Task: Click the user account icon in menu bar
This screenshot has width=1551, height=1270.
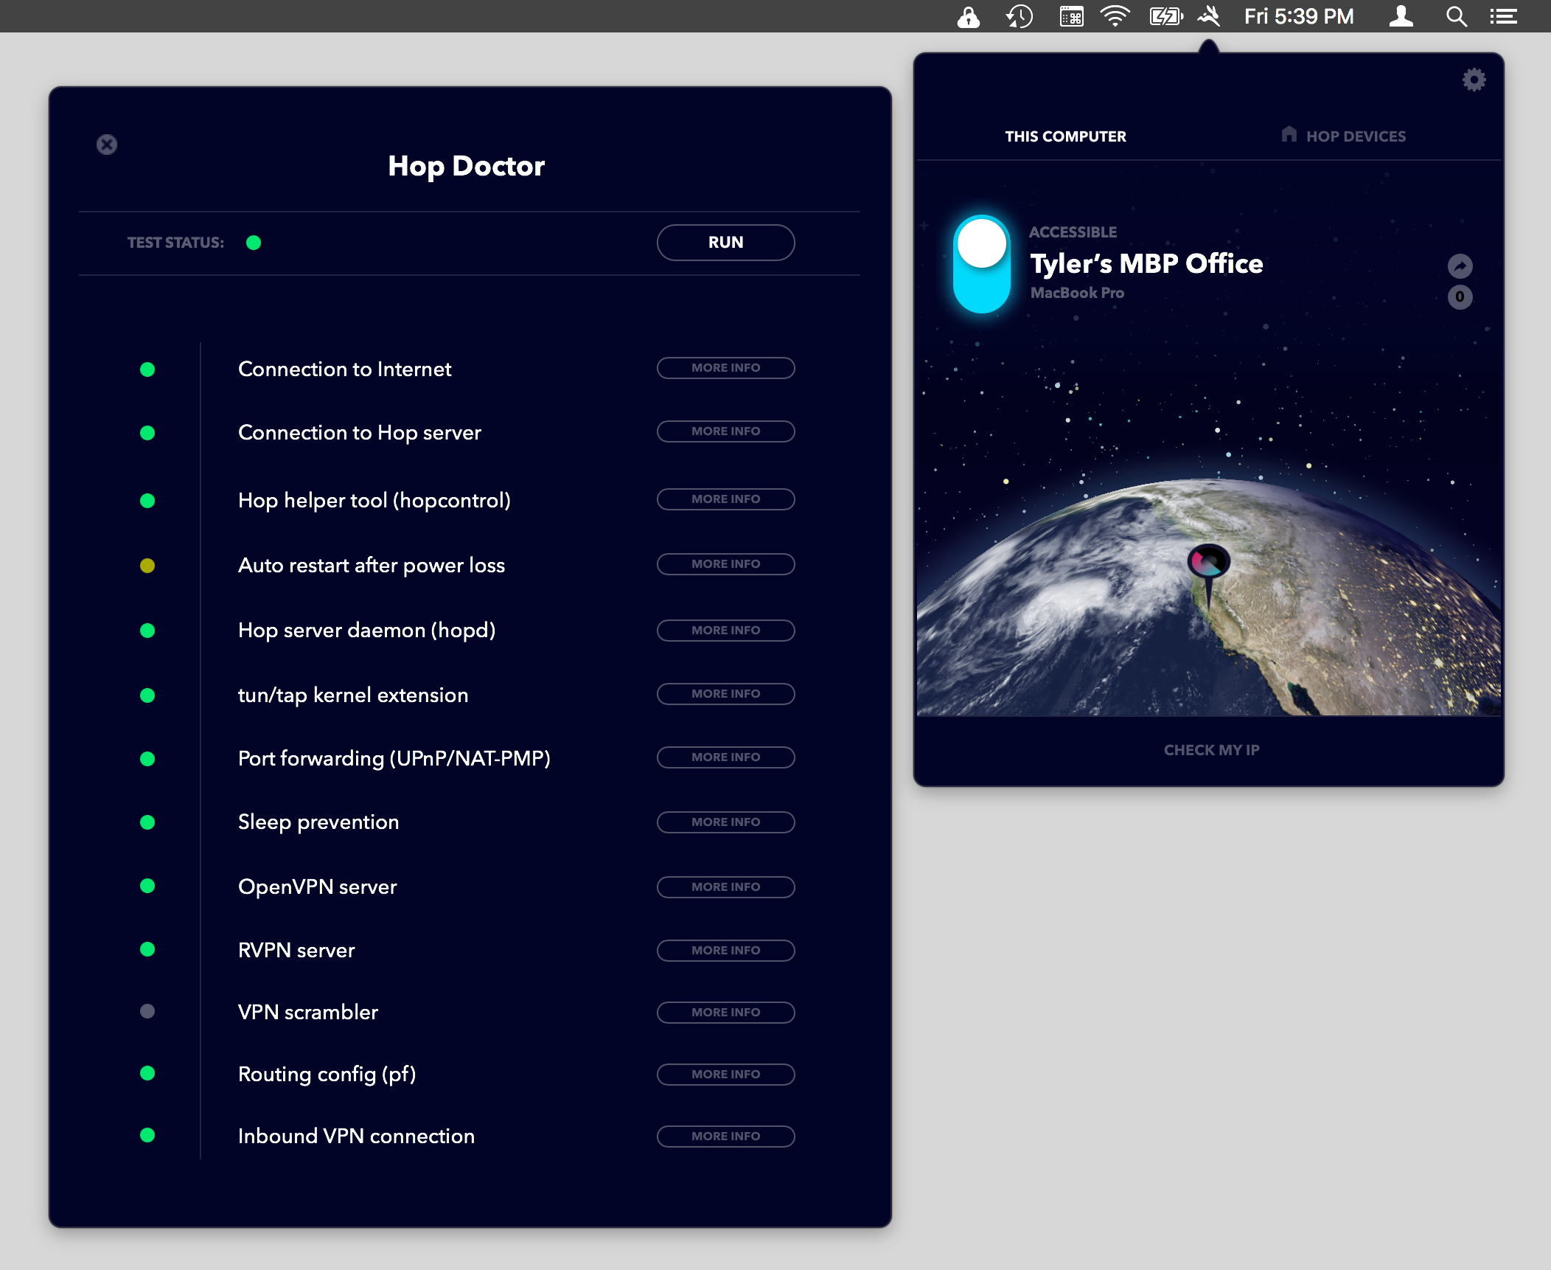Action: pos(1401,16)
